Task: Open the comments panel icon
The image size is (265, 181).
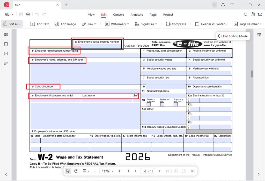Action: [6, 54]
